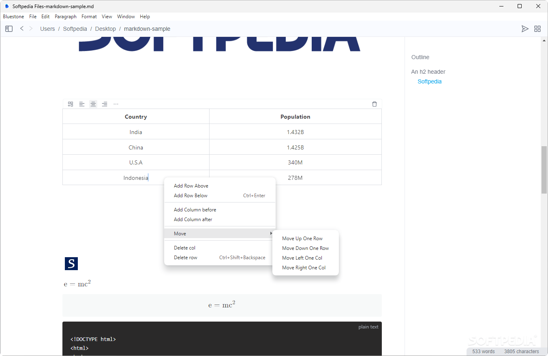548x356 pixels.
Task: Click the 278M cell
Action: tap(295, 178)
